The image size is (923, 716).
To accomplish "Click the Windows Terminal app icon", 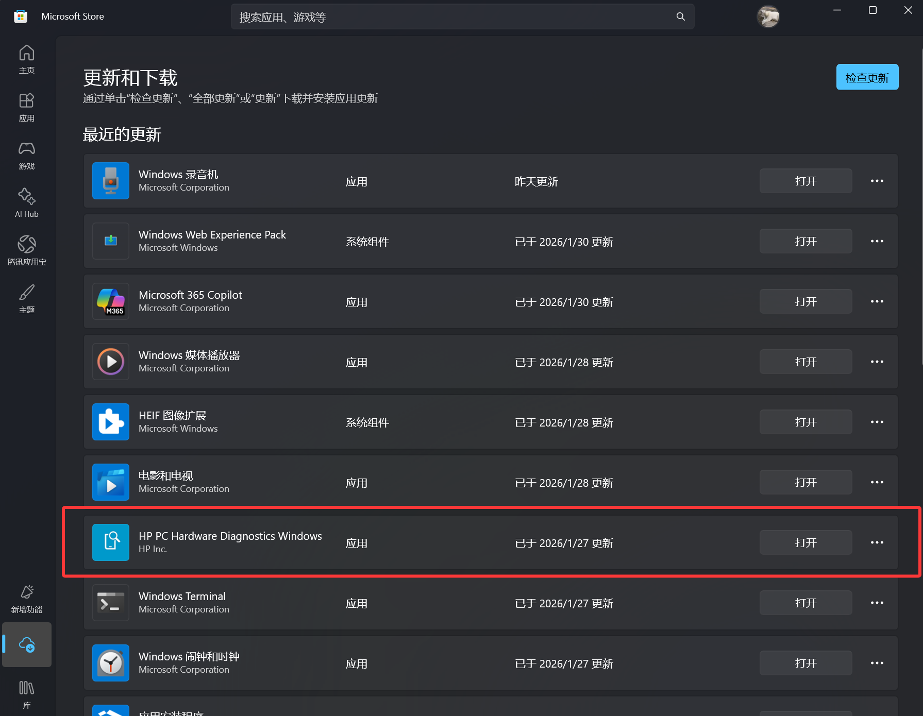I will [110, 603].
